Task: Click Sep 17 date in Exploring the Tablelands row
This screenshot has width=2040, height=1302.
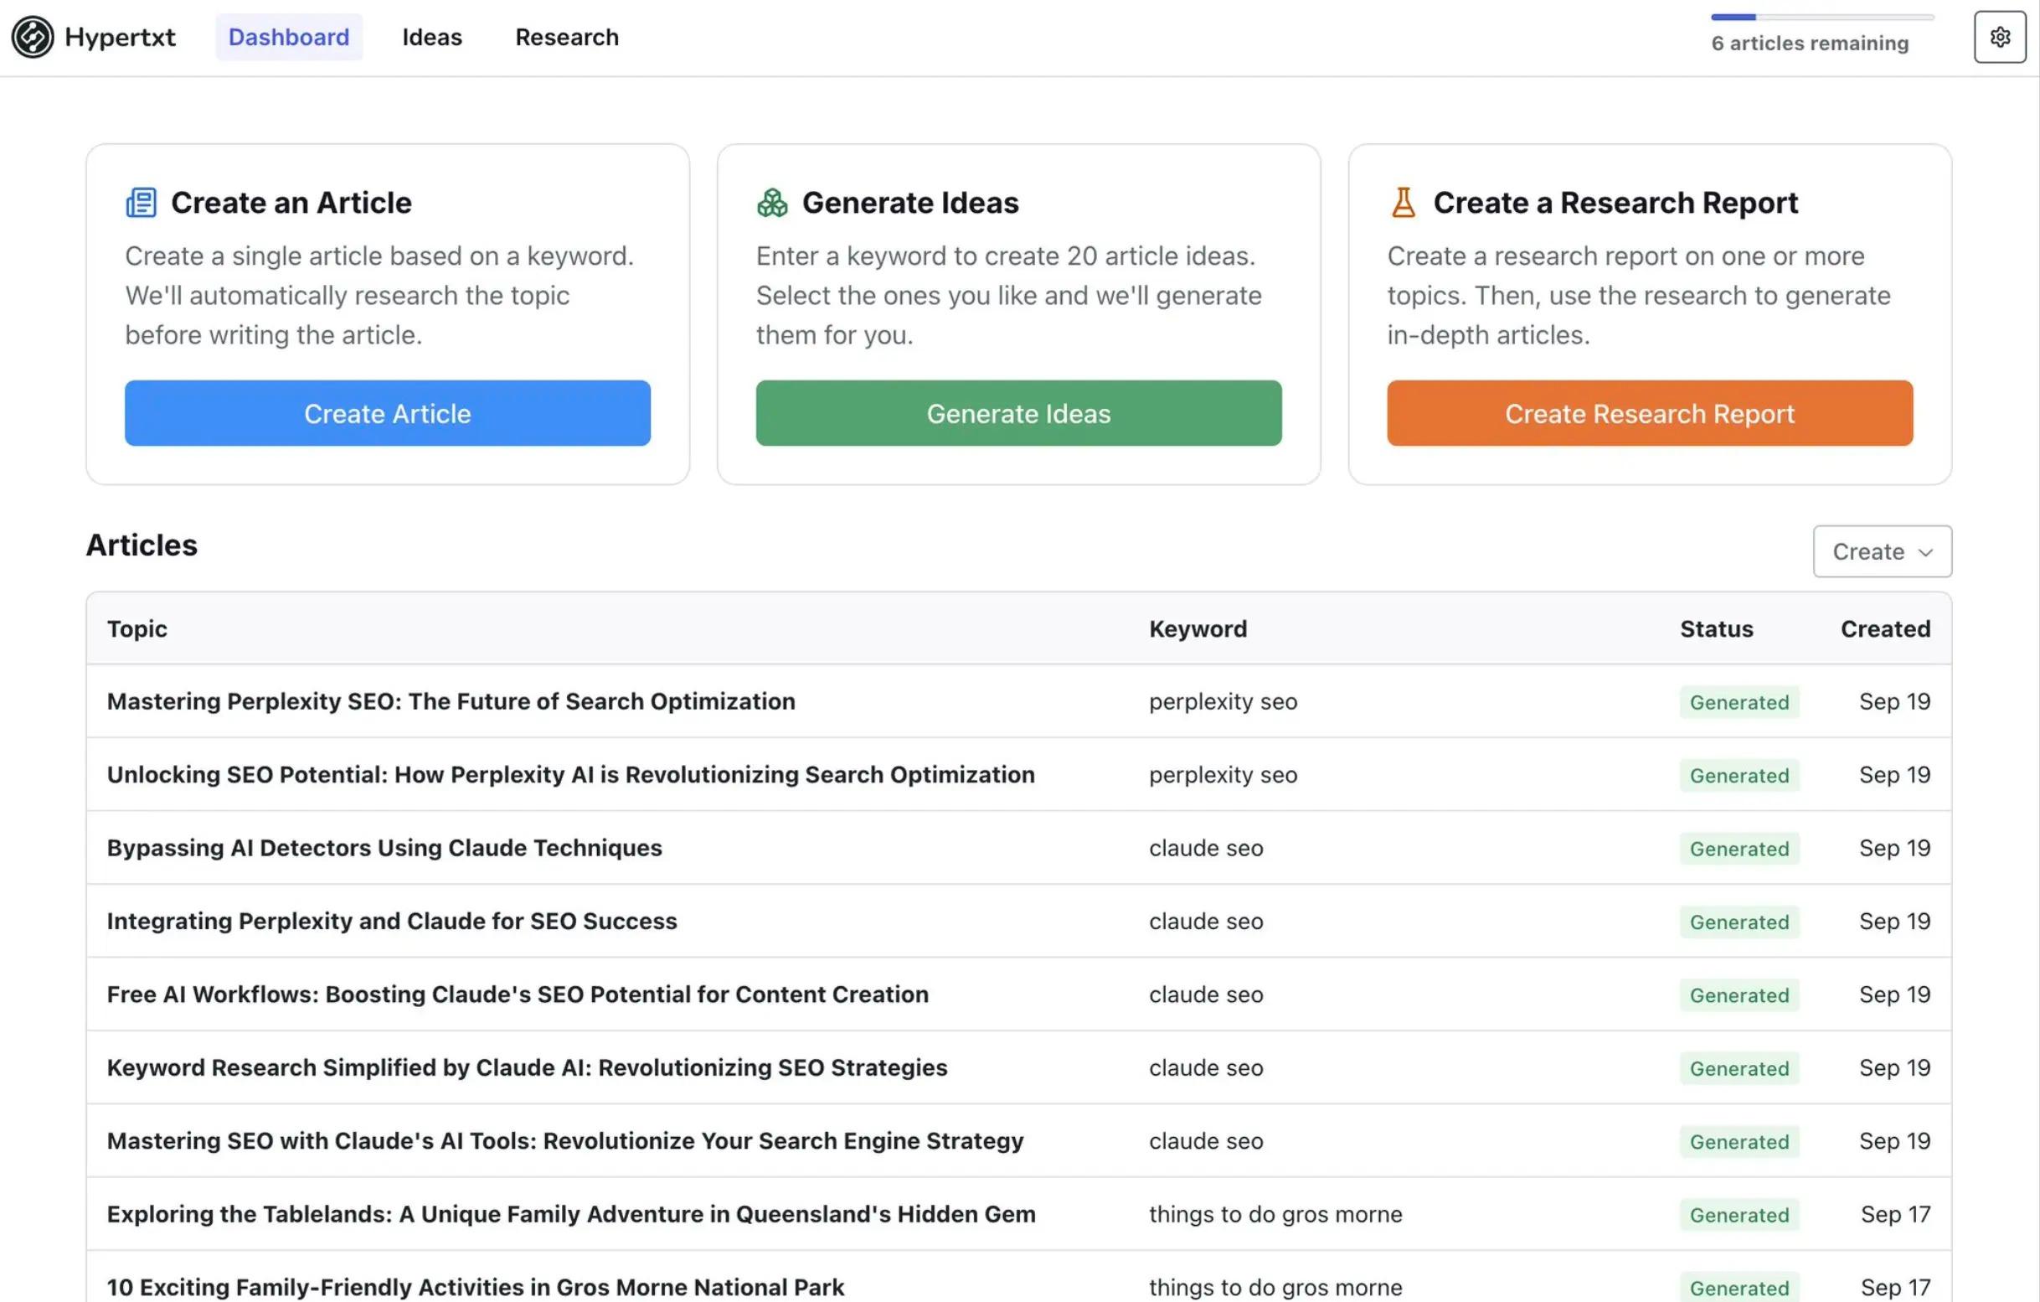Action: click(1895, 1215)
